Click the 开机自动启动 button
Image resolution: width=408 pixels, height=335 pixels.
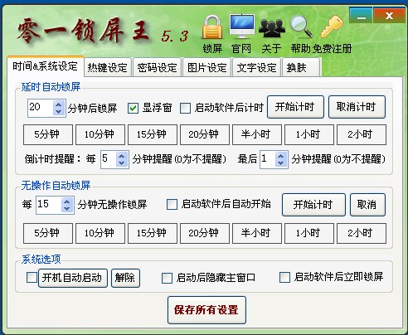[73, 278]
